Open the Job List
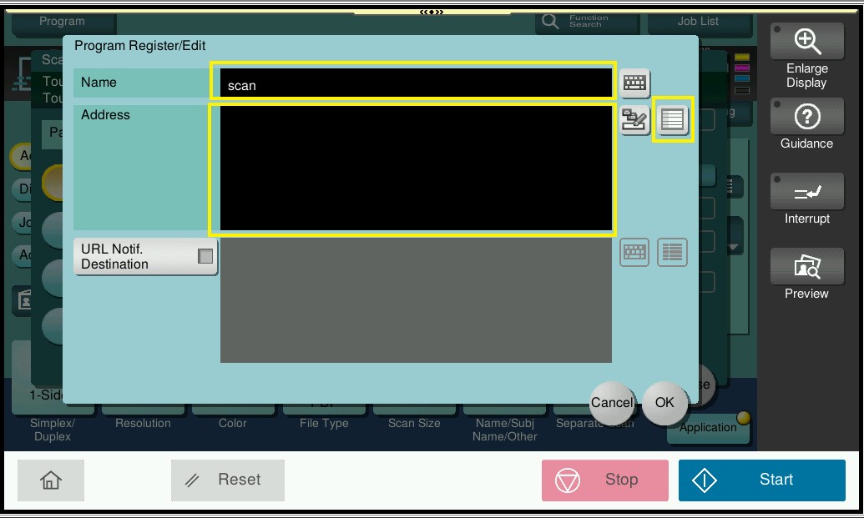Image resolution: width=864 pixels, height=518 pixels. click(698, 22)
